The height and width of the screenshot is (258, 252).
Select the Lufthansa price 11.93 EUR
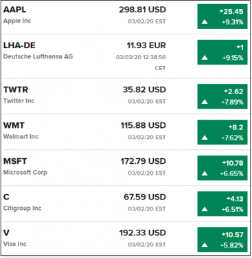coord(146,45)
